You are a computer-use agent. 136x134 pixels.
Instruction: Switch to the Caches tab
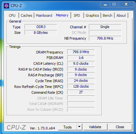pos(26,15)
